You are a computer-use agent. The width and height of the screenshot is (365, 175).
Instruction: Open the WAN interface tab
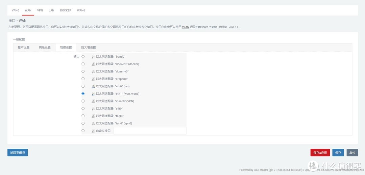click(28, 10)
